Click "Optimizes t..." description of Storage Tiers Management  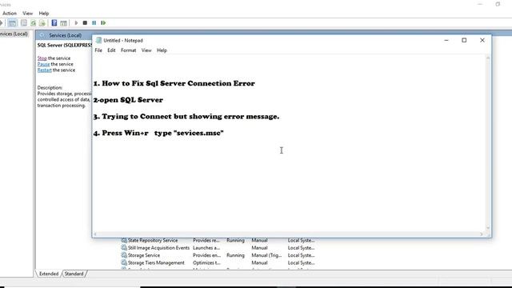pos(206,263)
